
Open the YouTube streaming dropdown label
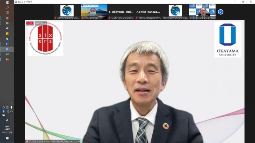click(x=41, y=23)
